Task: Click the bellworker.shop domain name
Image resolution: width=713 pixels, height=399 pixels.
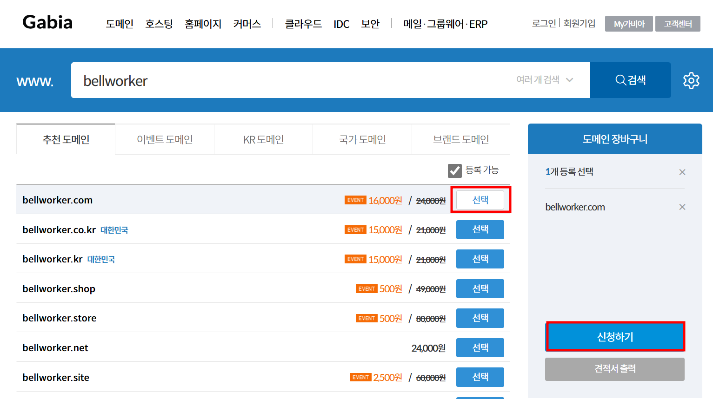Action: point(59,289)
